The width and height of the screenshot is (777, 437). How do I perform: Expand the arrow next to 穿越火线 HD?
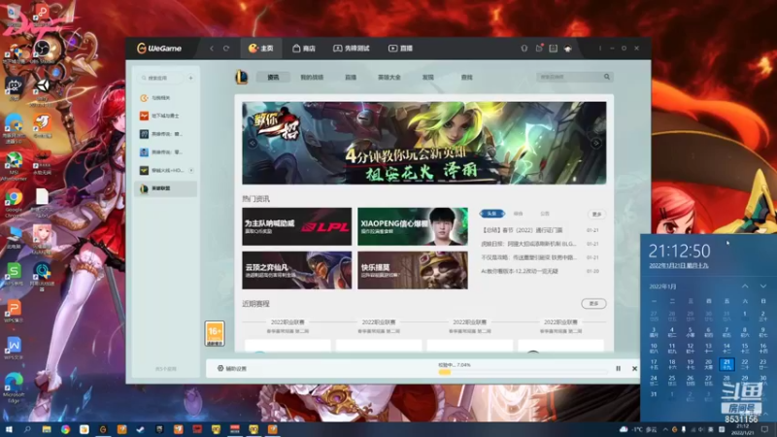[191, 170]
